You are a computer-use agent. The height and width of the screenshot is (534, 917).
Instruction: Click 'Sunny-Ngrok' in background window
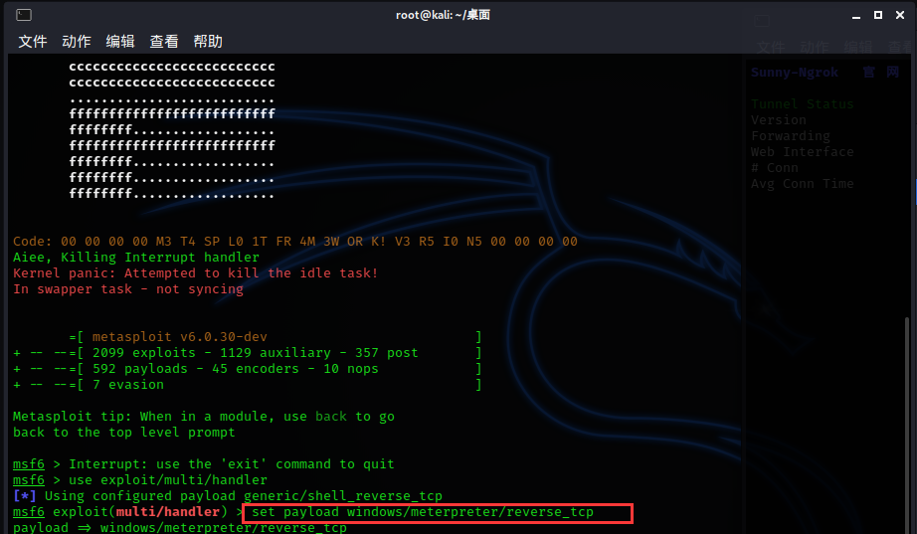point(795,73)
